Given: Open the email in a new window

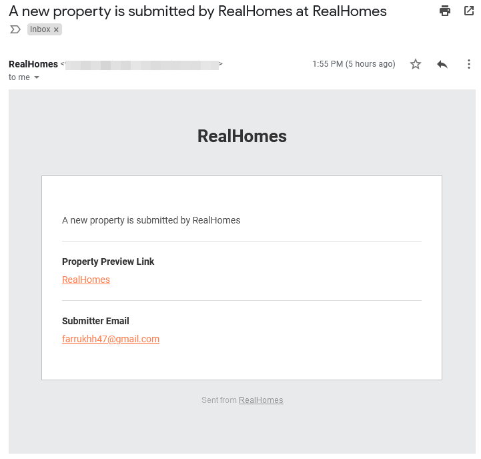Looking at the screenshot, I should pos(469,11).
